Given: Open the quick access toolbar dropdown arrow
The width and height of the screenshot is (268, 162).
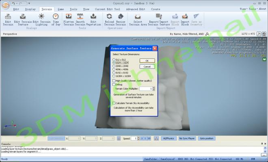Looking at the screenshot, I should click(29, 3).
